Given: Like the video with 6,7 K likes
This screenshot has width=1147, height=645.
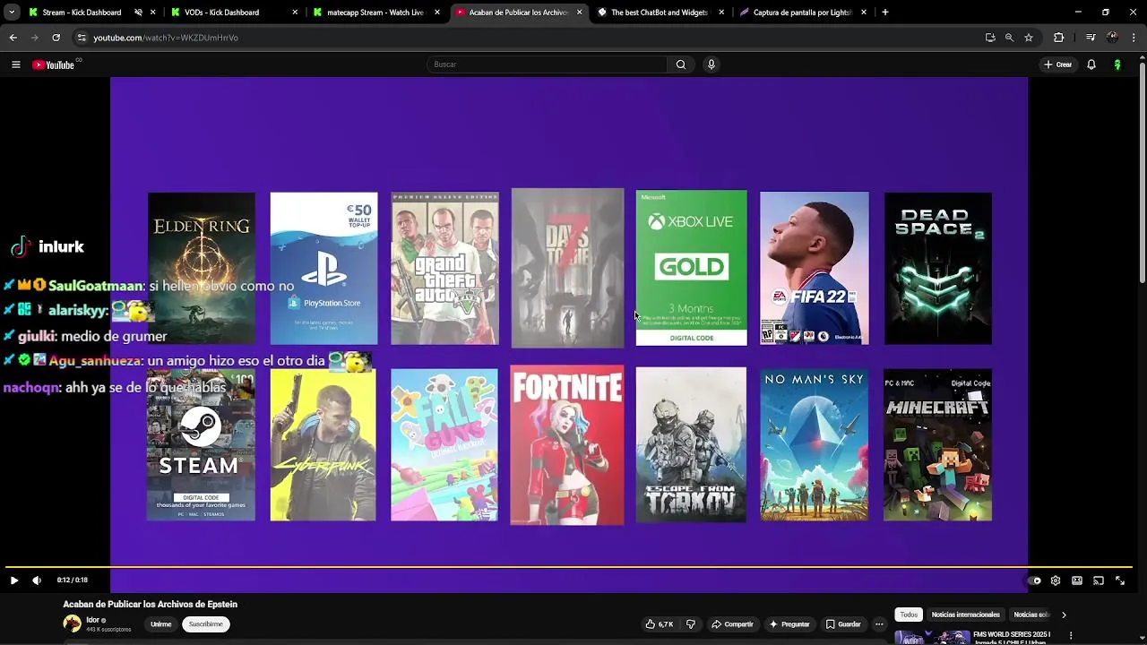Looking at the screenshot, I should tap(660, 624).
